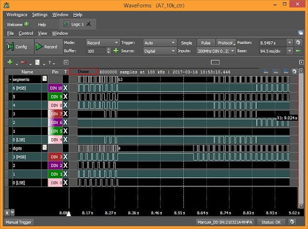
Task: Toggle trigger X for DIN 9 channel
Action: coord(65,96)
